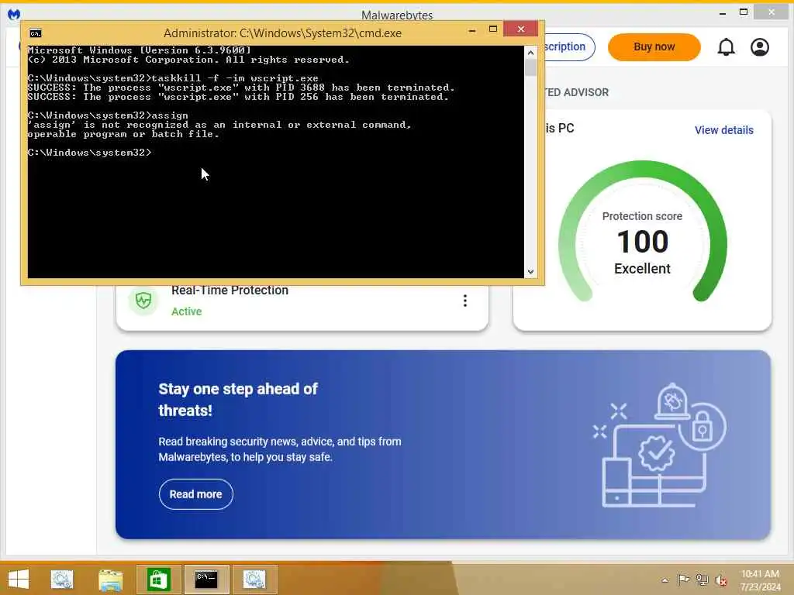Maximize the Malwarebytes window
The width and height of the screenshot is (794, 595).
[744, 12]
